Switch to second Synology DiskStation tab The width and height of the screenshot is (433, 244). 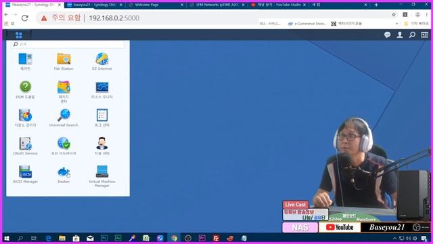point(94,5)
